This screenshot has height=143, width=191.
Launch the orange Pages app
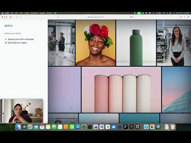click(x=66, y=127)
